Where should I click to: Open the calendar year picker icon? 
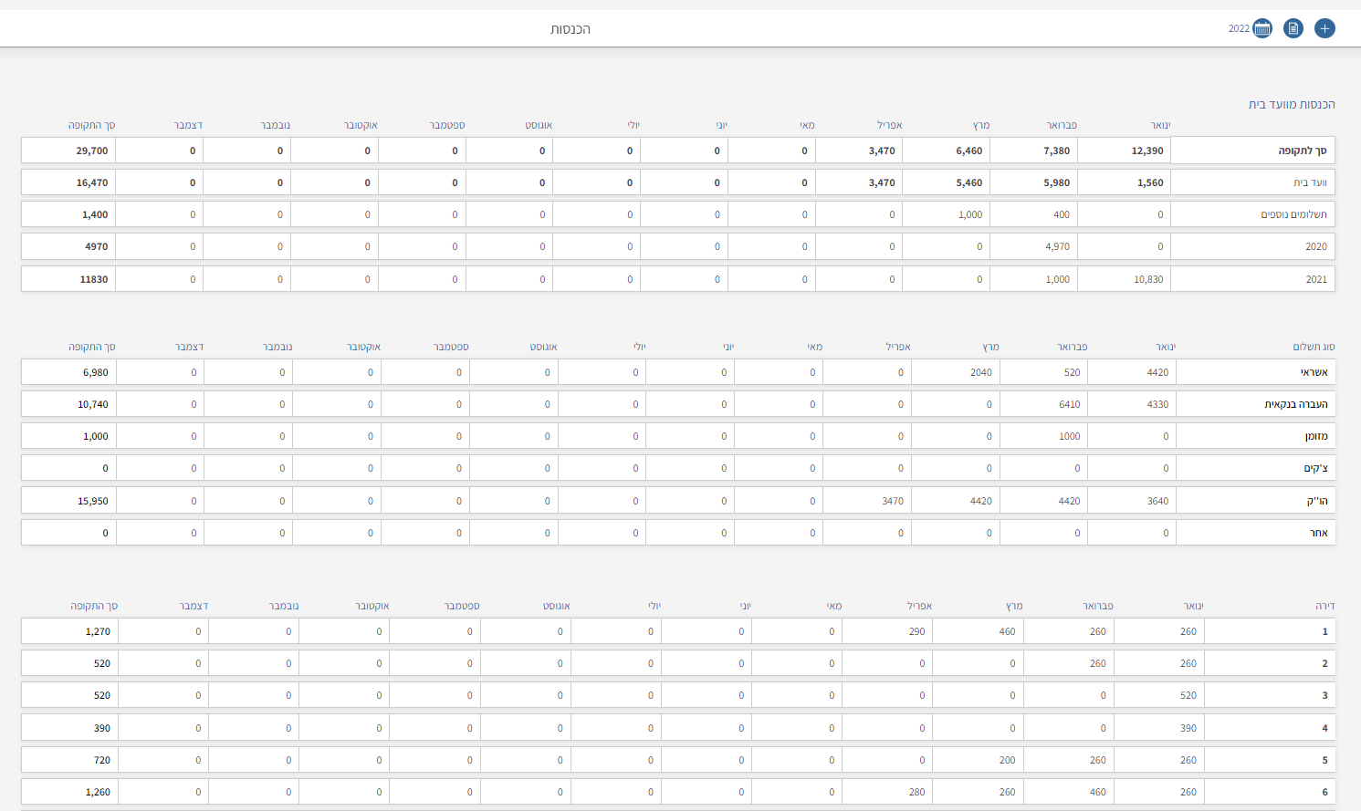[1262, 28]
